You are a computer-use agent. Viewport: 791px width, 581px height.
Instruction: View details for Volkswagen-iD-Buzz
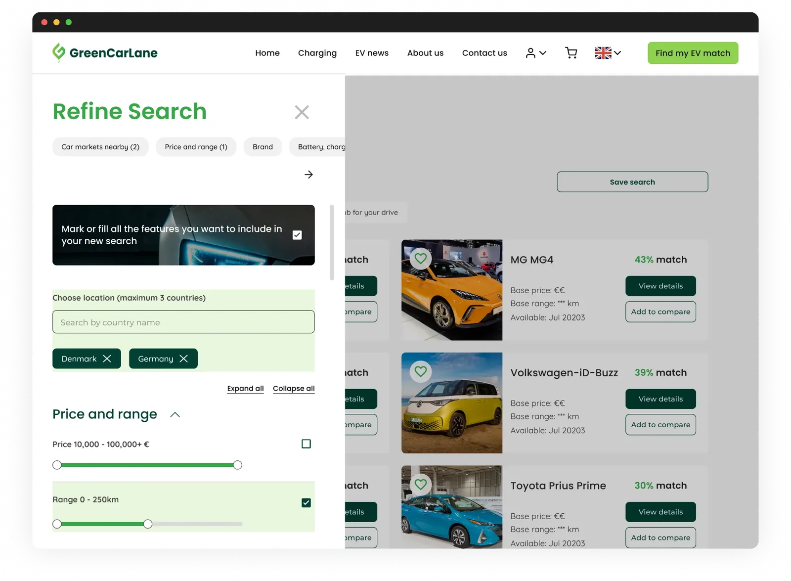(660, 399)
